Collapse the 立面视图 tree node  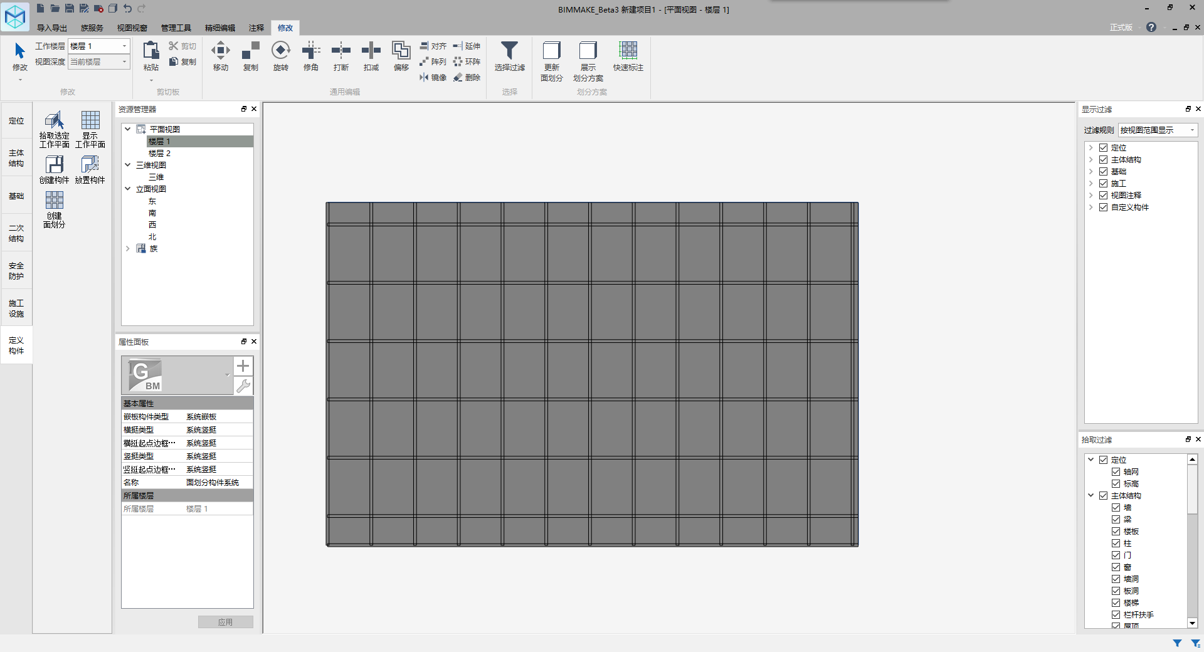128,189
